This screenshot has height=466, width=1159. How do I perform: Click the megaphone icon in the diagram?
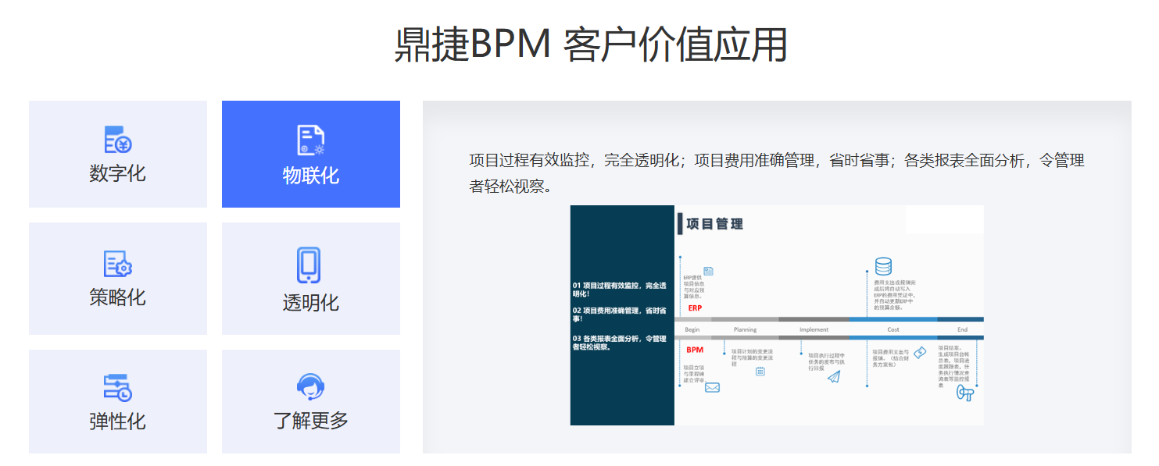coord(965,393)
